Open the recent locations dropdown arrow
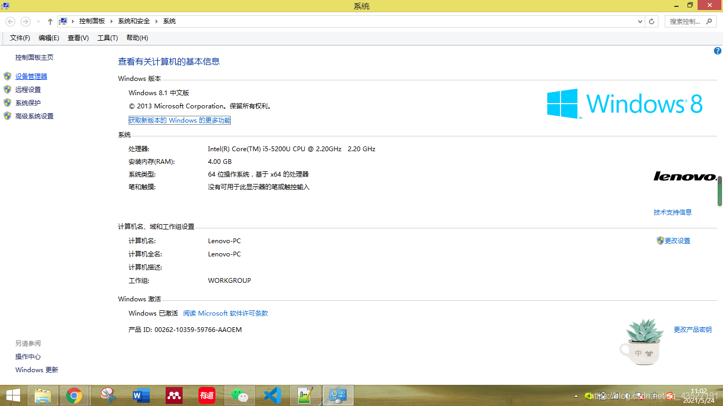This screenshot has width=723, height=406. coord(38,22)
